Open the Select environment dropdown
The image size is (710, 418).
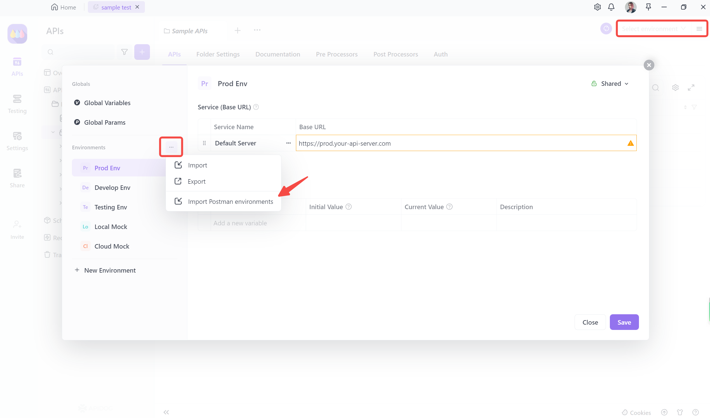pos(653,29)
